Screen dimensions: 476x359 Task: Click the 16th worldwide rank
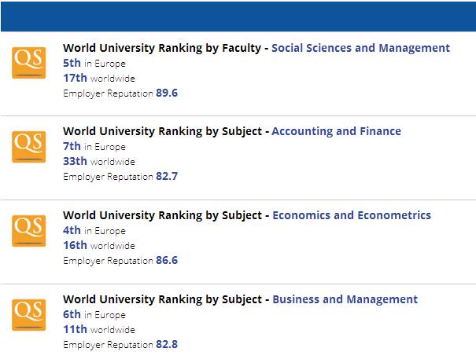99,245
